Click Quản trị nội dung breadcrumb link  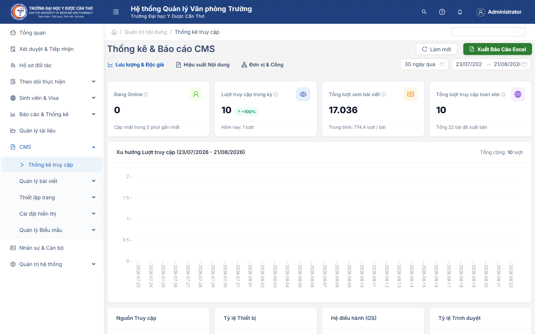pos(146,32)
